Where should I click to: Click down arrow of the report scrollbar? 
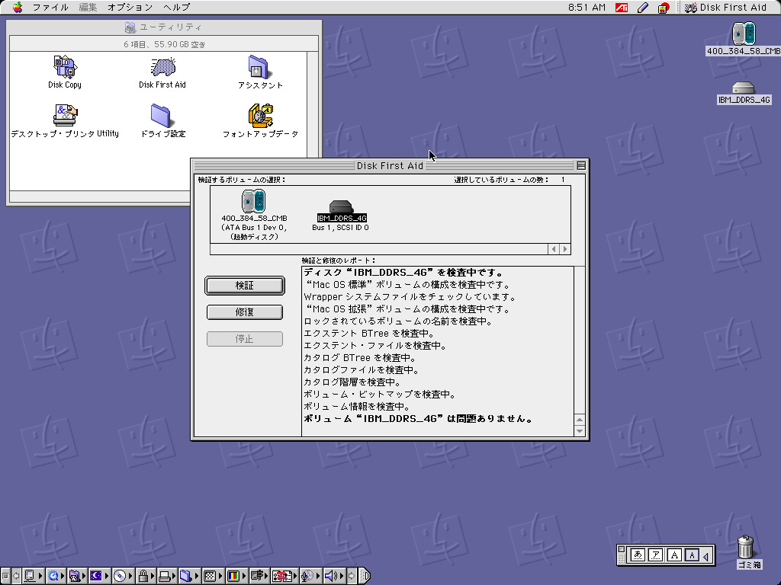coord(580,431)
